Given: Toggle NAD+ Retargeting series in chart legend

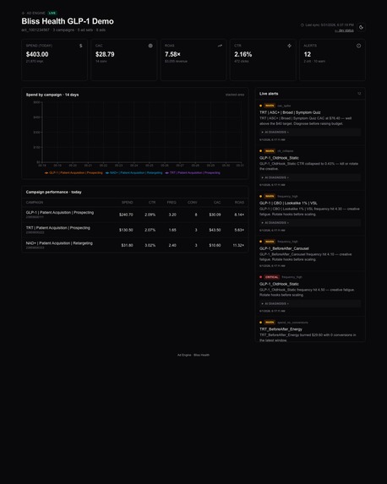Looking at the screenshot, I should click(134, 173).
